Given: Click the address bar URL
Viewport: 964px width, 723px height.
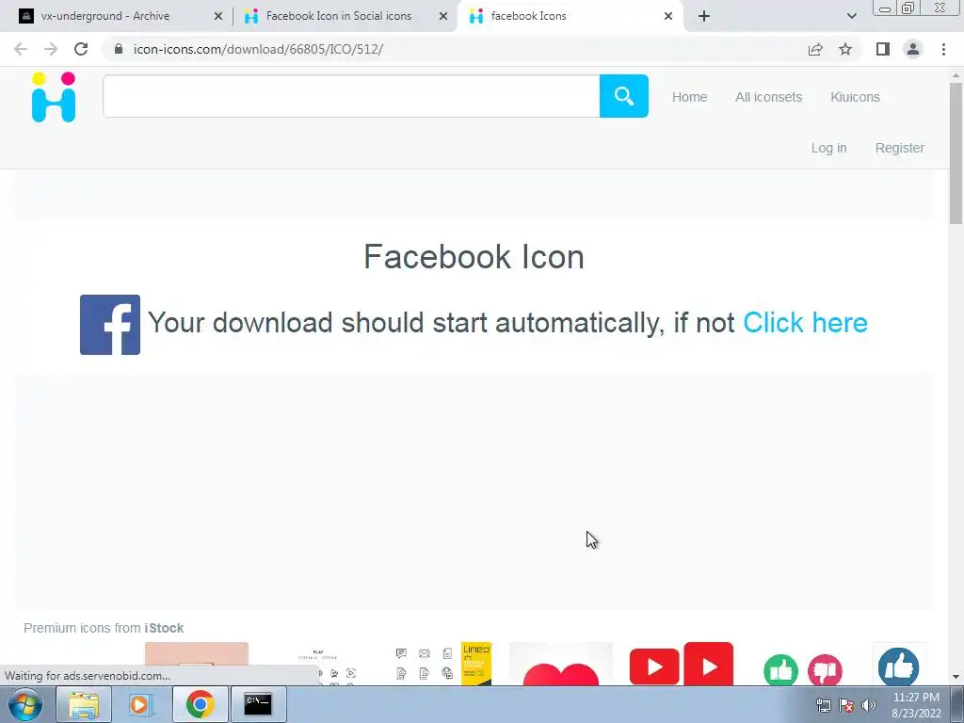Looking at the screenshot, I should tap(258, 49).
